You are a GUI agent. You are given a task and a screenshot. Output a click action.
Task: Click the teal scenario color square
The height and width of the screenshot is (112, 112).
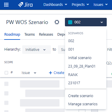(70, 22)
